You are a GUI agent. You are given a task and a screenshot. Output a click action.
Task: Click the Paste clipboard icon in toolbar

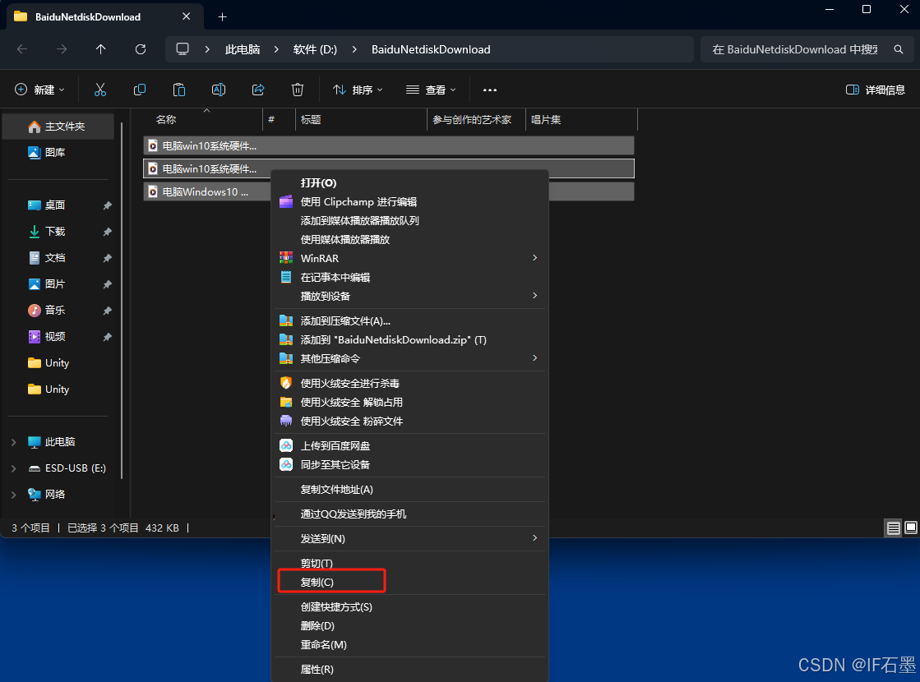pos(179,90)
